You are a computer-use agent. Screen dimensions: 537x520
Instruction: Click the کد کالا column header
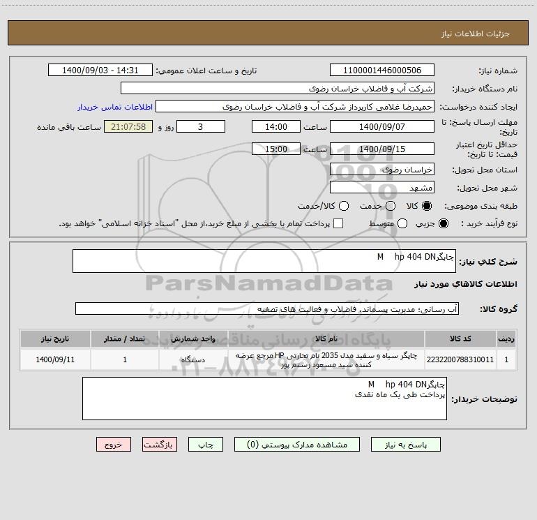point(460,339)
